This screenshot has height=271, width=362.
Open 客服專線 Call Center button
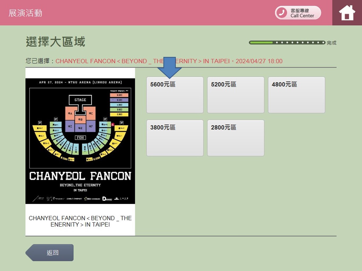tap(298, 13)
